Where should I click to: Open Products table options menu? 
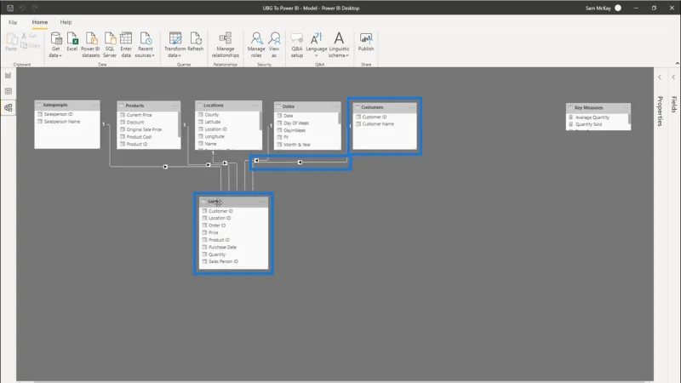click(x=175, y=106)
